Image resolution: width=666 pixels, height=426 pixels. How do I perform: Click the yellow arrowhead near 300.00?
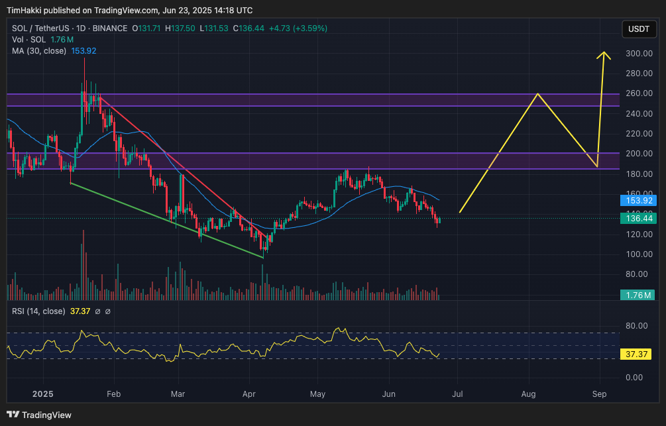[603, 56]
